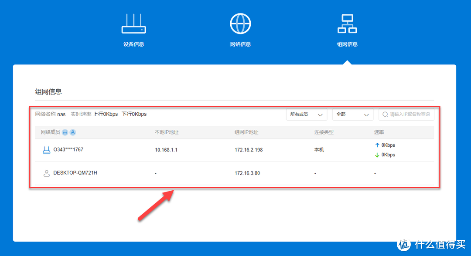471x256 pixels.
Task: Click the blue upload arrow icon
Action: [x=377, y=145]
